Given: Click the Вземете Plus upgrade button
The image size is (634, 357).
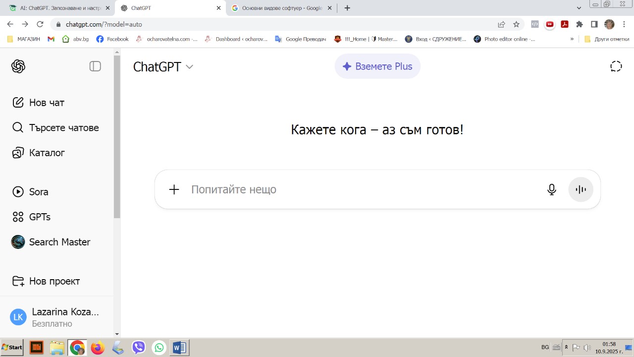Looking at the screenshot, I should 377,66.
